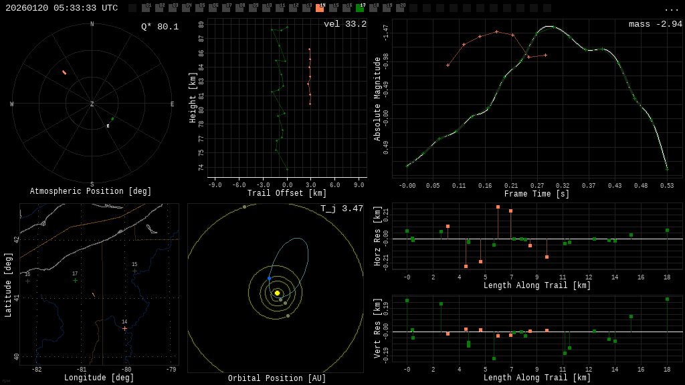Click the T_j 3.47 readout

(342, 209)
